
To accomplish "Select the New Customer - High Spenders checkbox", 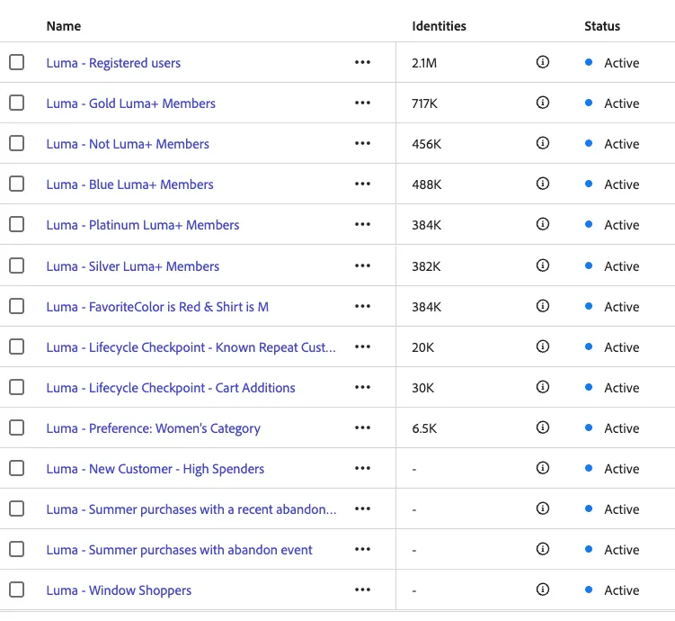I will 17,468.
